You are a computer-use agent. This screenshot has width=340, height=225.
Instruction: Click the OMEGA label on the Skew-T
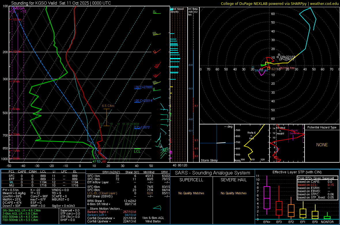pos(18,8)
